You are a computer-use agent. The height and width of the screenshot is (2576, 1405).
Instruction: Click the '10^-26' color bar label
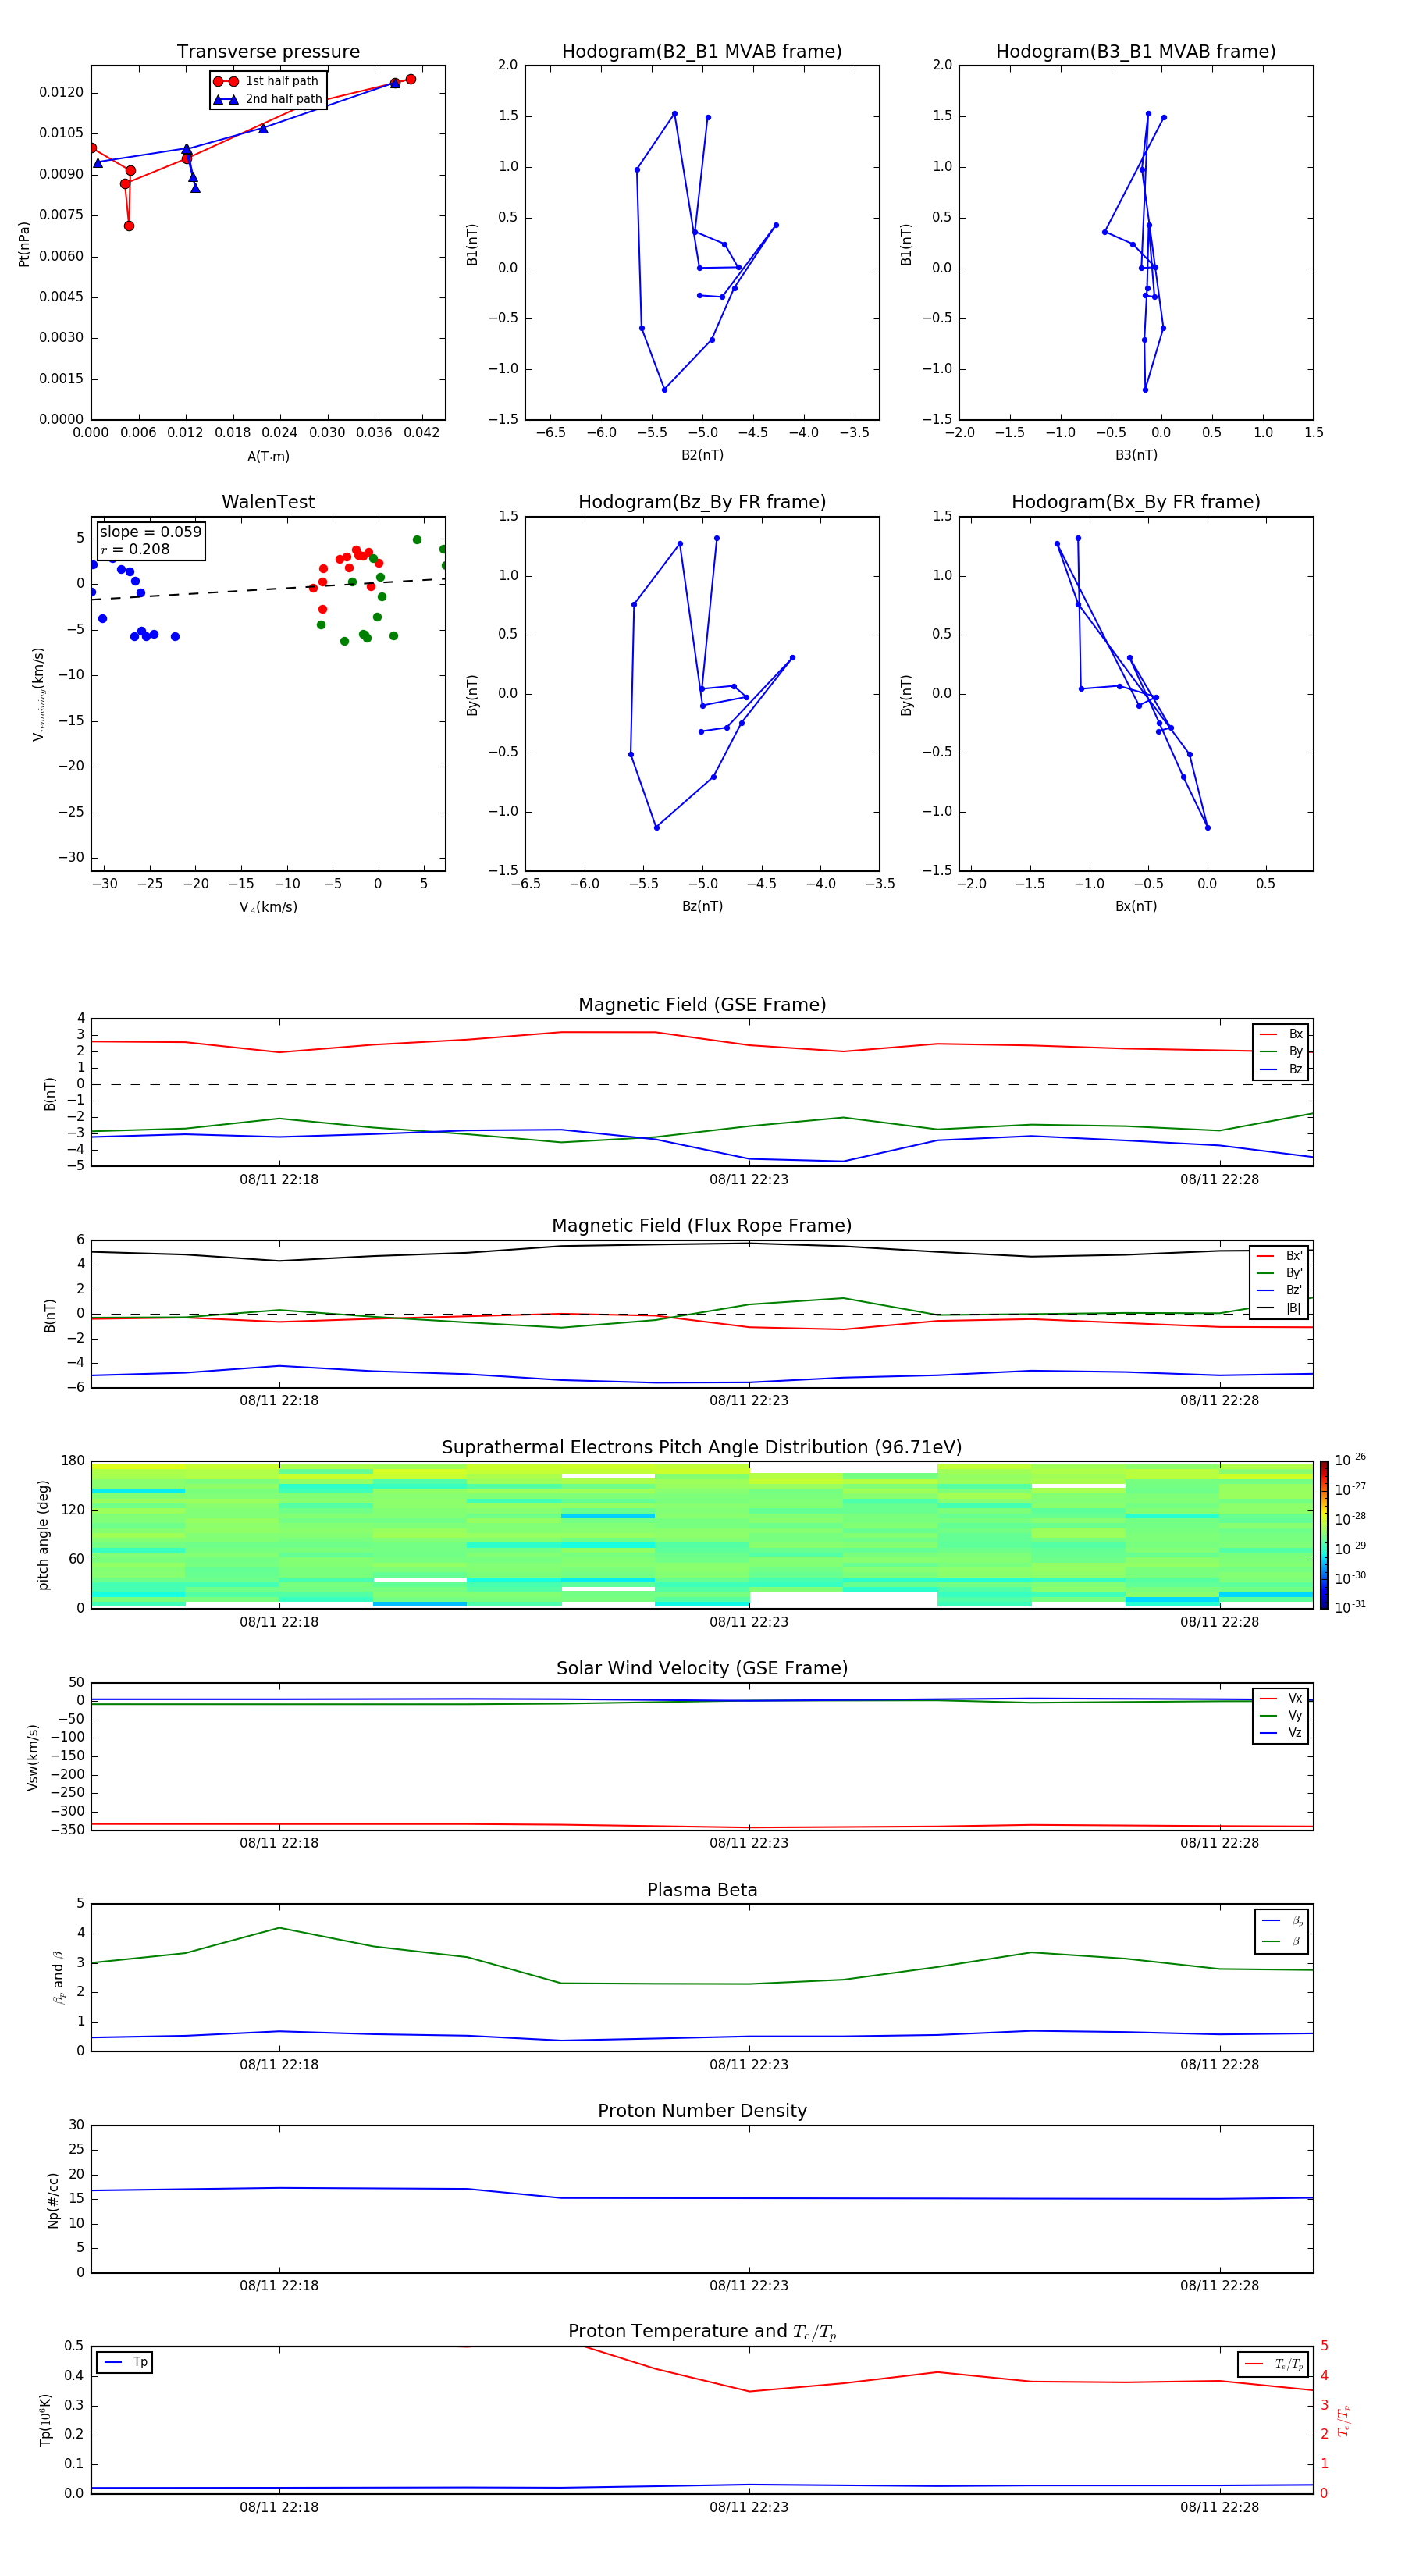[x=1350, y=1460]
